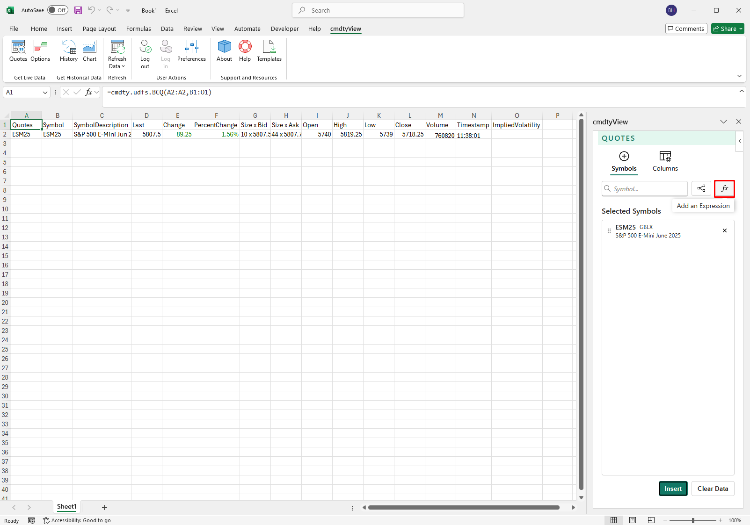Viewport: 750px width, 525px height.
Task: Switch to Page Layout view icon
Action: click(633, 520)
